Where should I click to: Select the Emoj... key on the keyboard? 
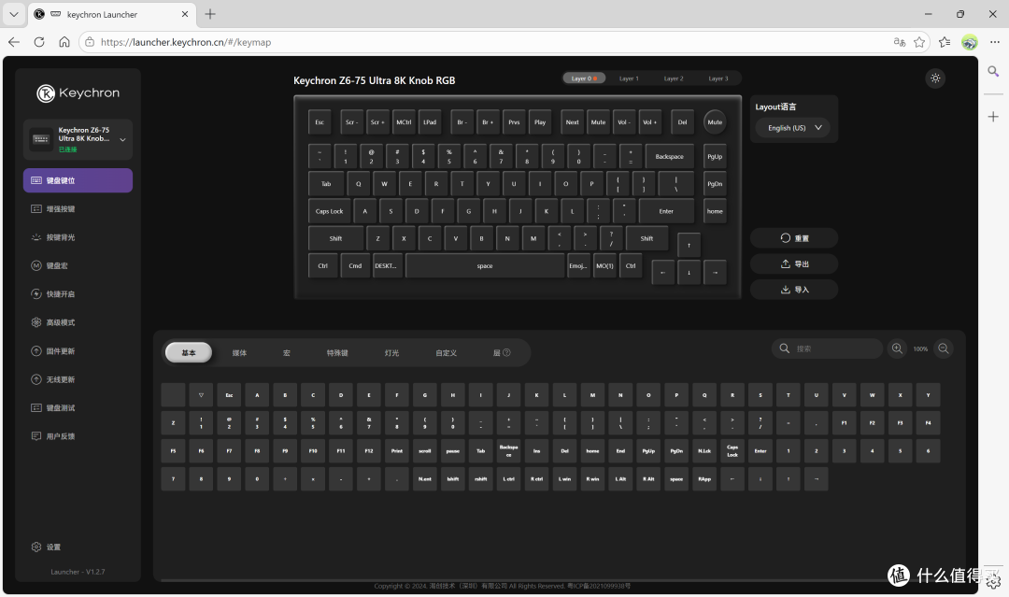click(578, 265)
